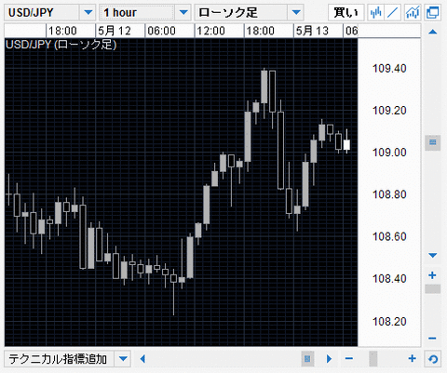Click the 109.40 price label
The image size is (447, 373).
pos(389,68)
